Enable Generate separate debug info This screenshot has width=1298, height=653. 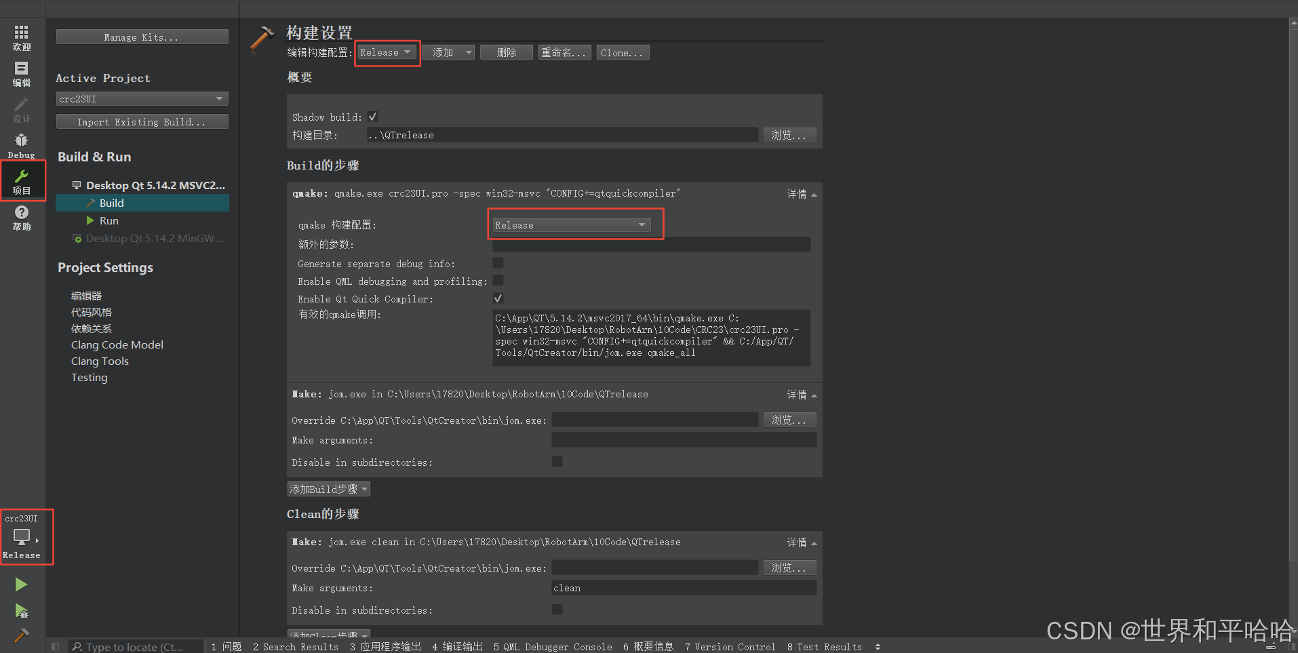pos(498,262)
